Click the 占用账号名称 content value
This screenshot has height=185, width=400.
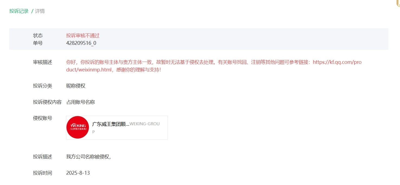tap(81, 102)
